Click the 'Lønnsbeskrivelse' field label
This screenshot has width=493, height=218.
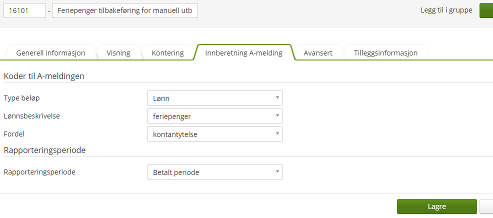(x=32, y=116)
